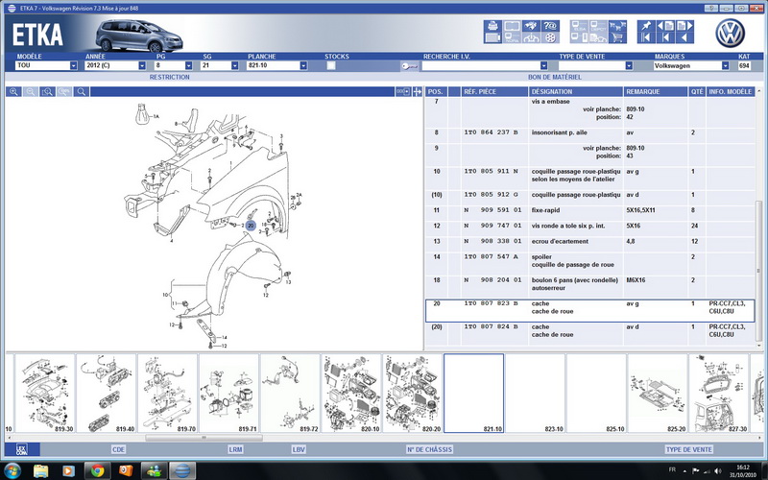Select part row 1T0 807 547 A spoiler
Screen dimensions: 768x480
click(x=590, y=260)
